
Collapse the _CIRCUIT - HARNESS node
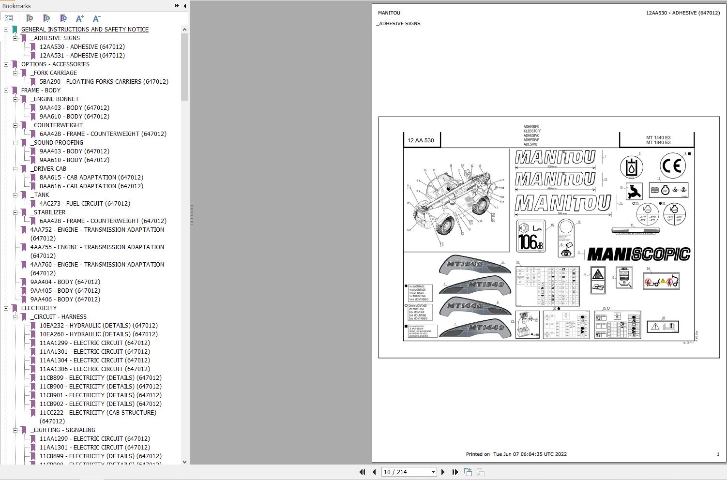pos(15,317)
